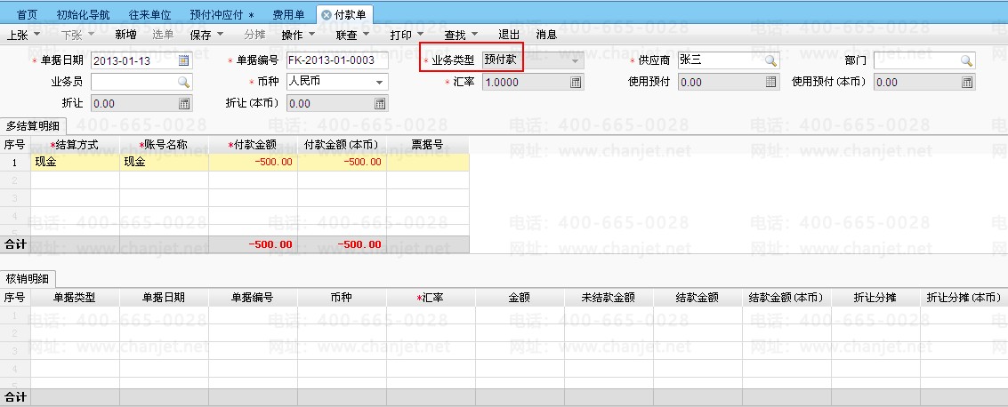Open the 打印 dropdown menu
The width and height of the screenshot is (1008, 407).
[420, 35]
